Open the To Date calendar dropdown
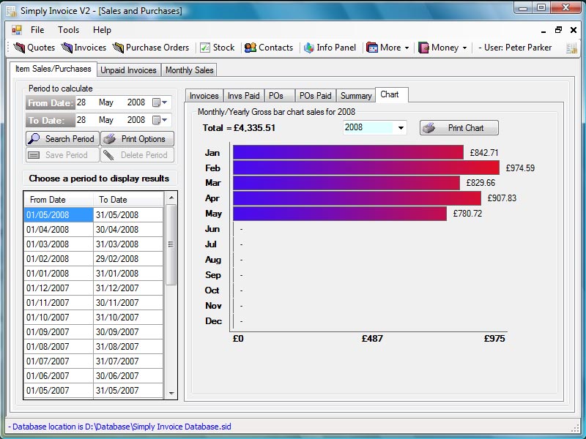The height and width of the screenshot is (439, 586). pos(160,120)
